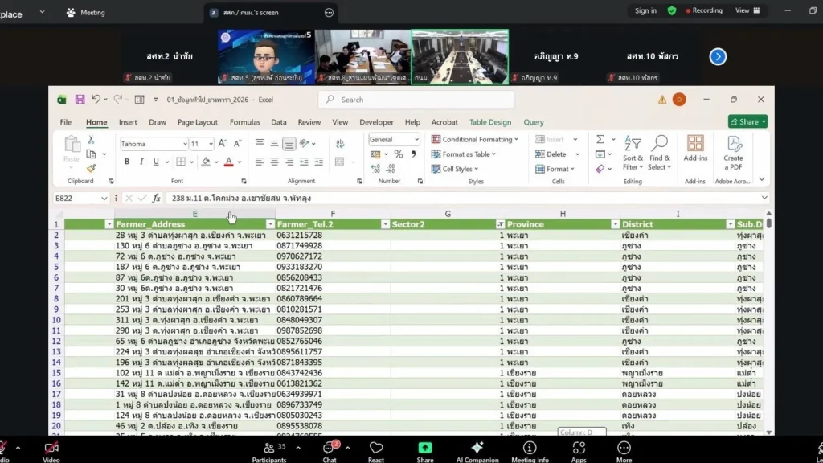Select the Format Painter brush icon
The image size is (823, 463).
(91, 168)
